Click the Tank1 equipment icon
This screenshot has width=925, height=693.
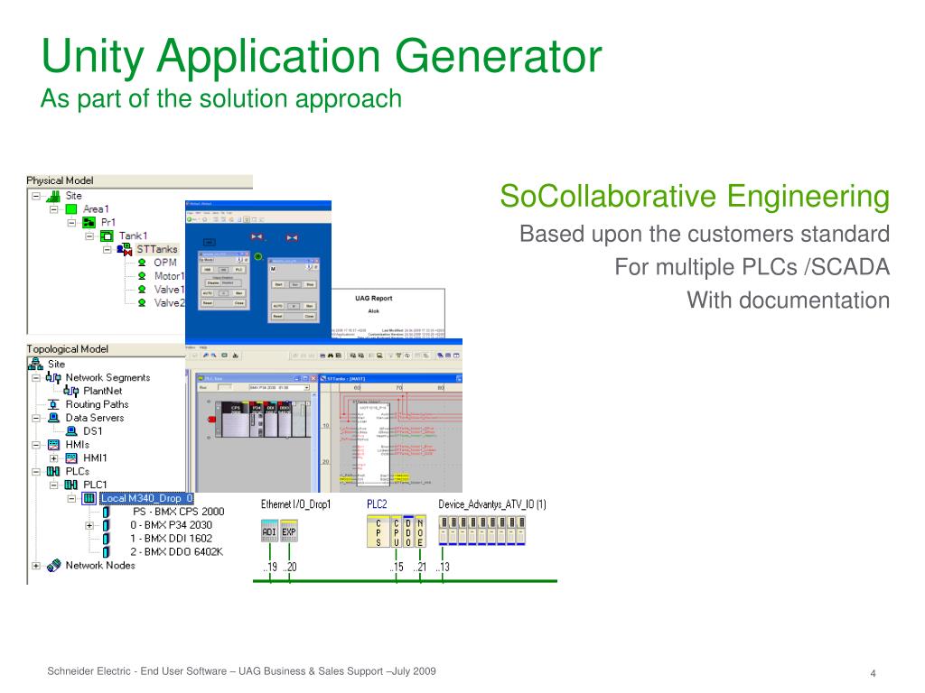coord(107,236)
